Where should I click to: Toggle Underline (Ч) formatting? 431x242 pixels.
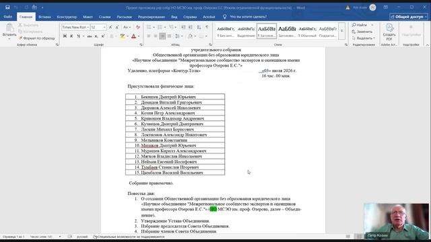78,36
